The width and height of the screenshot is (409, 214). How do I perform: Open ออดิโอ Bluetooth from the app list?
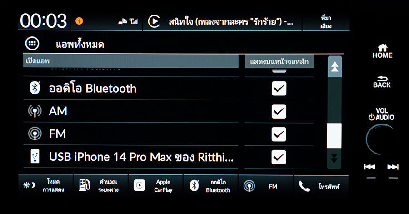click(x=92, y=88)
